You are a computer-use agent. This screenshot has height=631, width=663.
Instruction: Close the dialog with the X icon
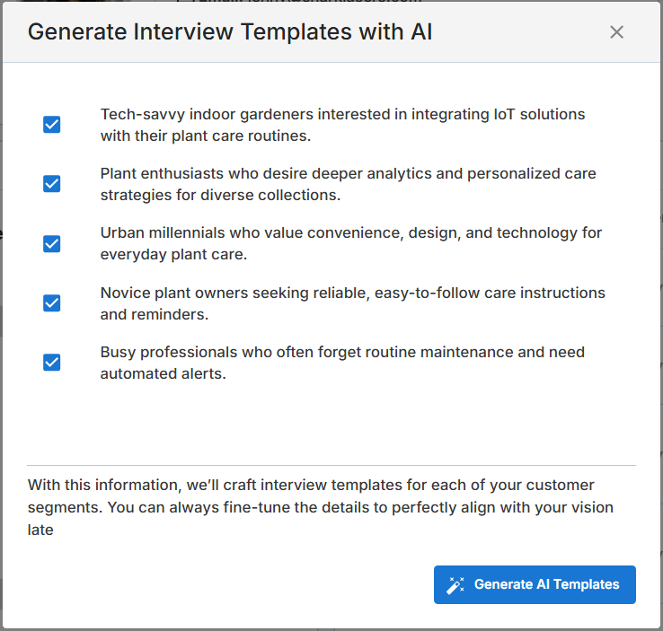(616, 32)
